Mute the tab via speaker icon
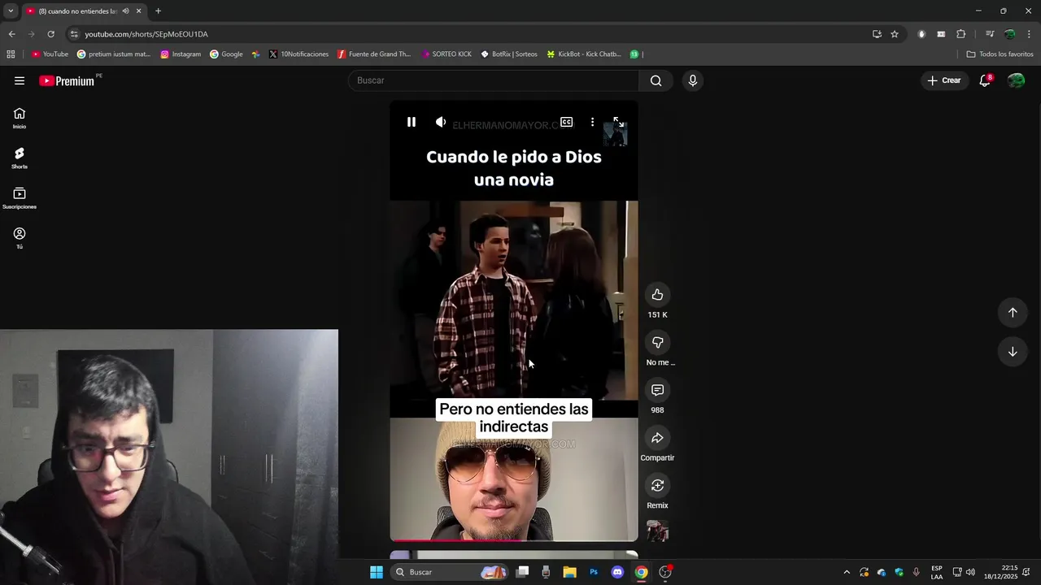 point(125,11)
